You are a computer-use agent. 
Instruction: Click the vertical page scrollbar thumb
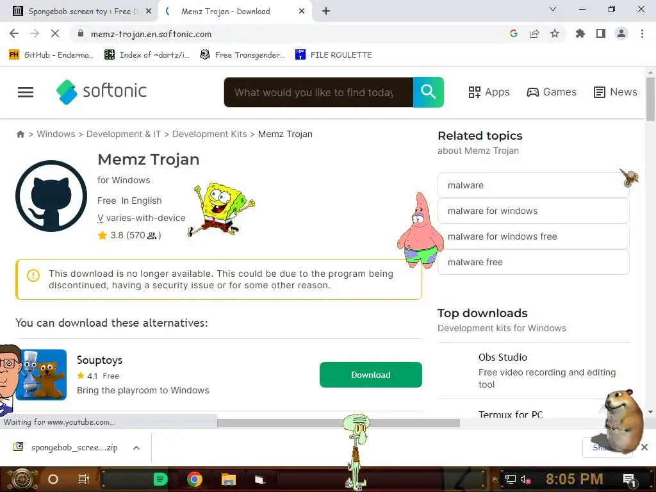pos(651,99)
